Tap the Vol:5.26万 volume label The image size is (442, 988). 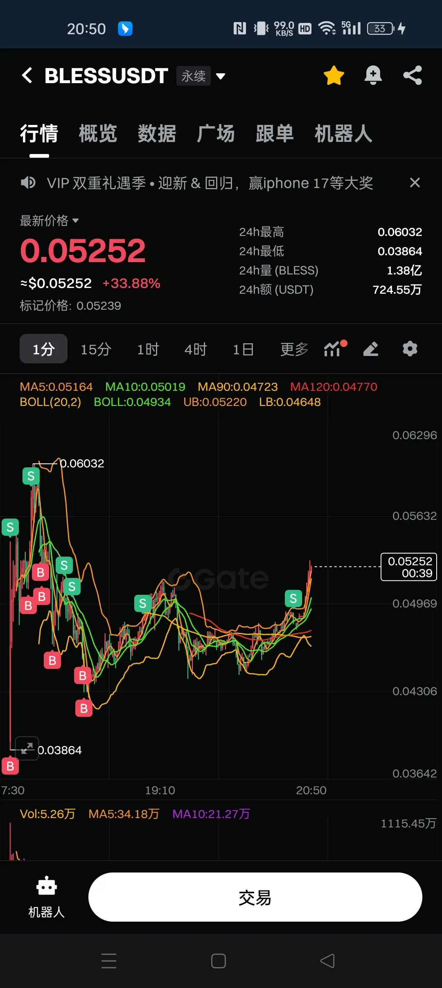[x=47, y=814]
